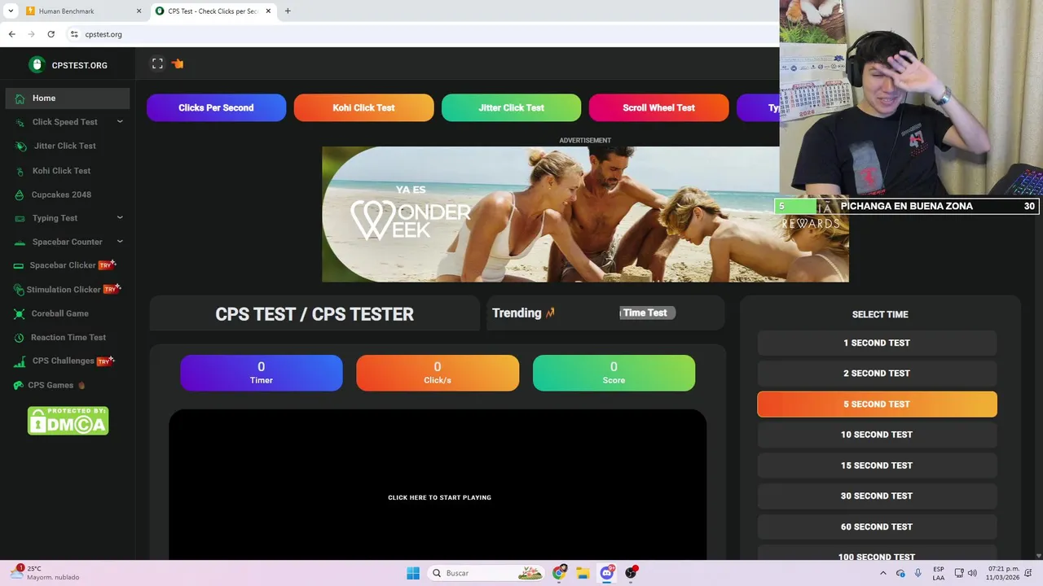Open the Chrome tab search dropdown

coord(11,11)
